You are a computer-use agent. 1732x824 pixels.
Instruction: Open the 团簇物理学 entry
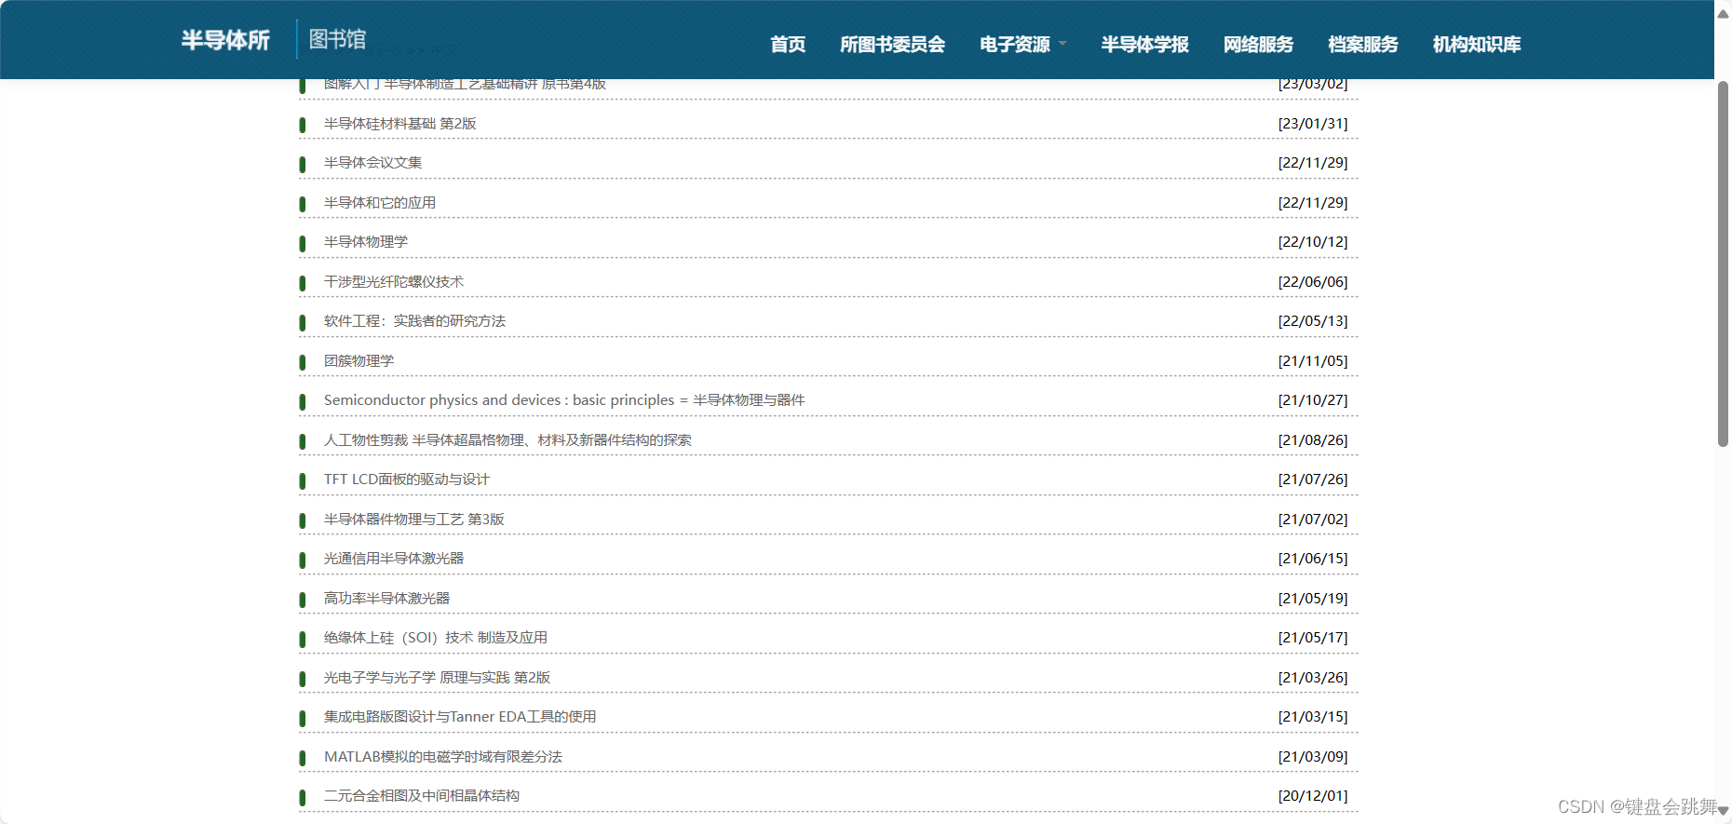tap(359, 360)
